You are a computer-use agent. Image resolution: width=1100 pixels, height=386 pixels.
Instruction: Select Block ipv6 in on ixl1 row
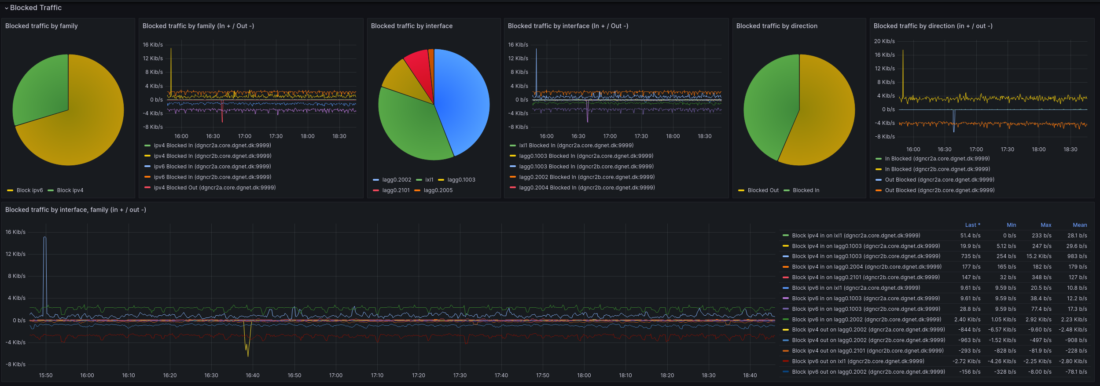tap(856, 288)
